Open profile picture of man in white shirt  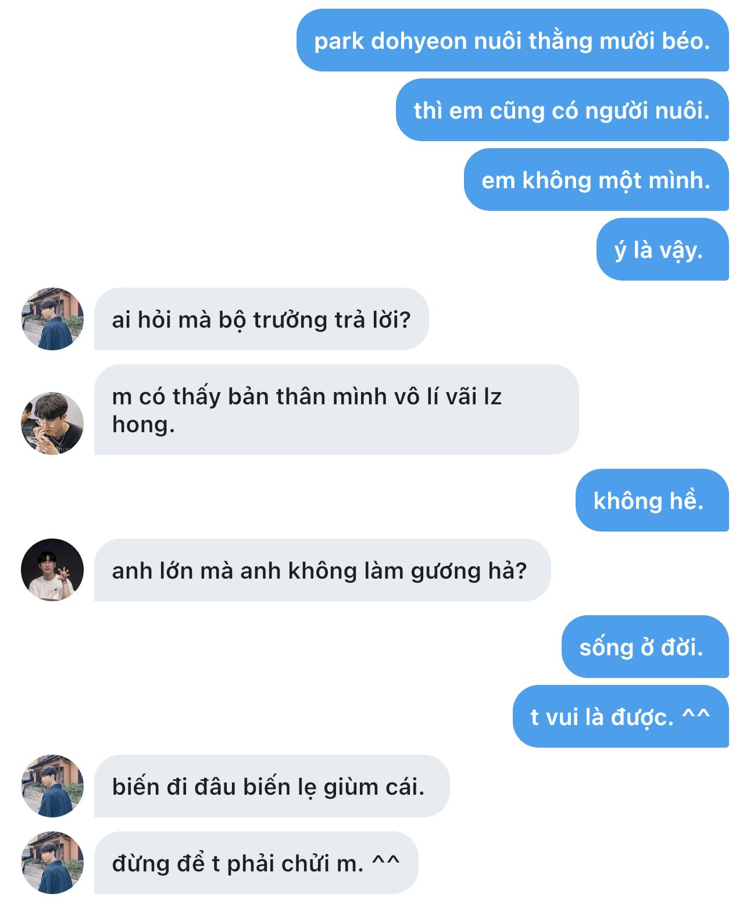point(52,570)
